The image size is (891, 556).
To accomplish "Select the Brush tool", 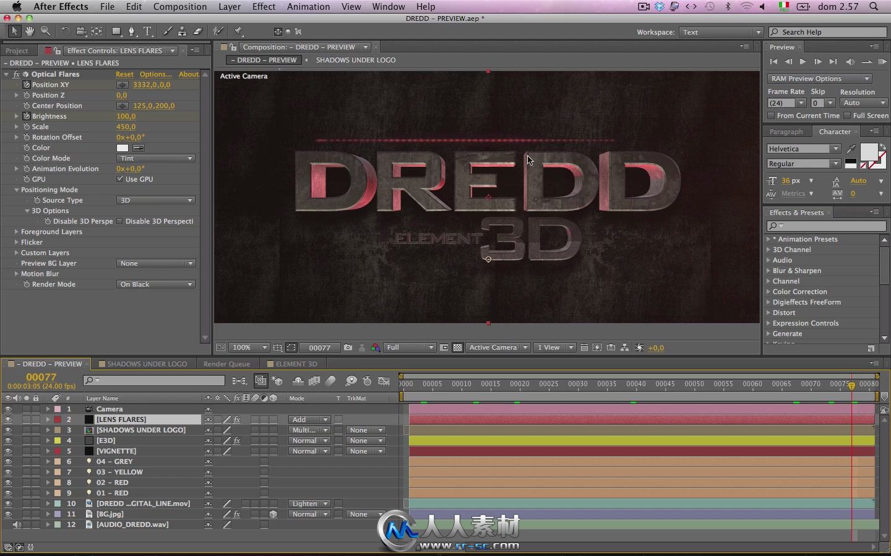I will (x=167, y=31).
